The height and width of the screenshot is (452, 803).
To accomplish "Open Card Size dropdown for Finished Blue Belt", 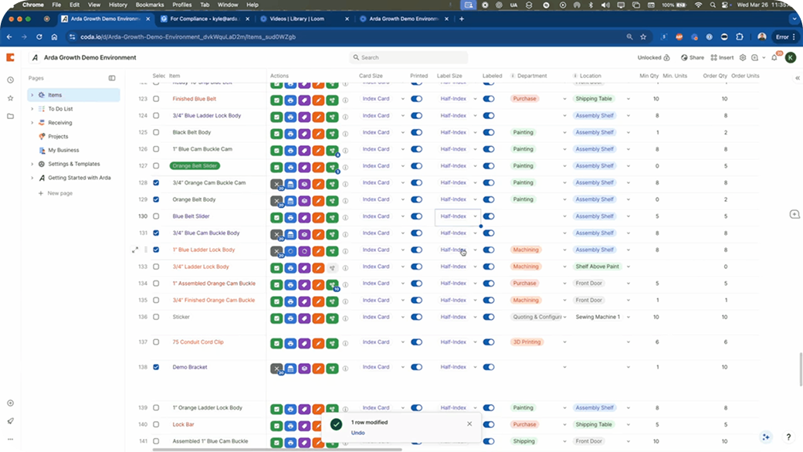I will [402, 99].
